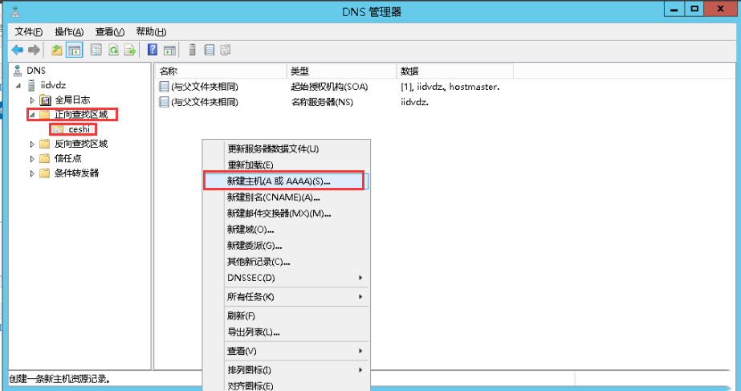Click the 名称服务器(NS) type cell
Image resolution: width=741 pixels, height=391 pixels.
click(x=322, y=102)
